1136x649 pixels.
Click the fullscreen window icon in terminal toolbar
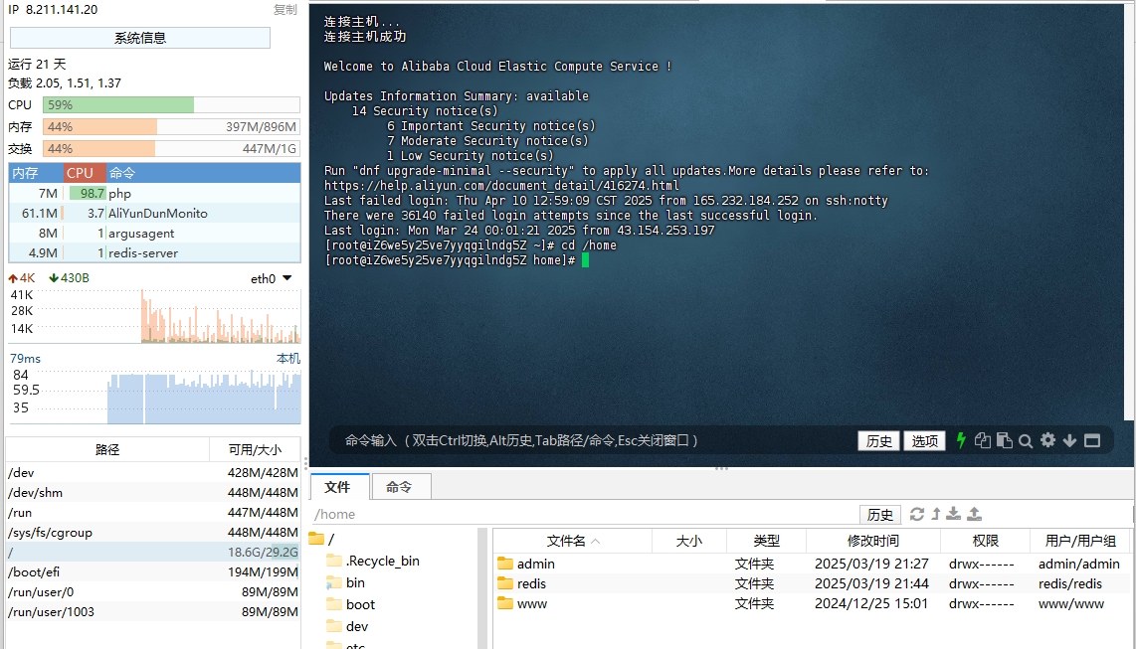[1092, 440]
